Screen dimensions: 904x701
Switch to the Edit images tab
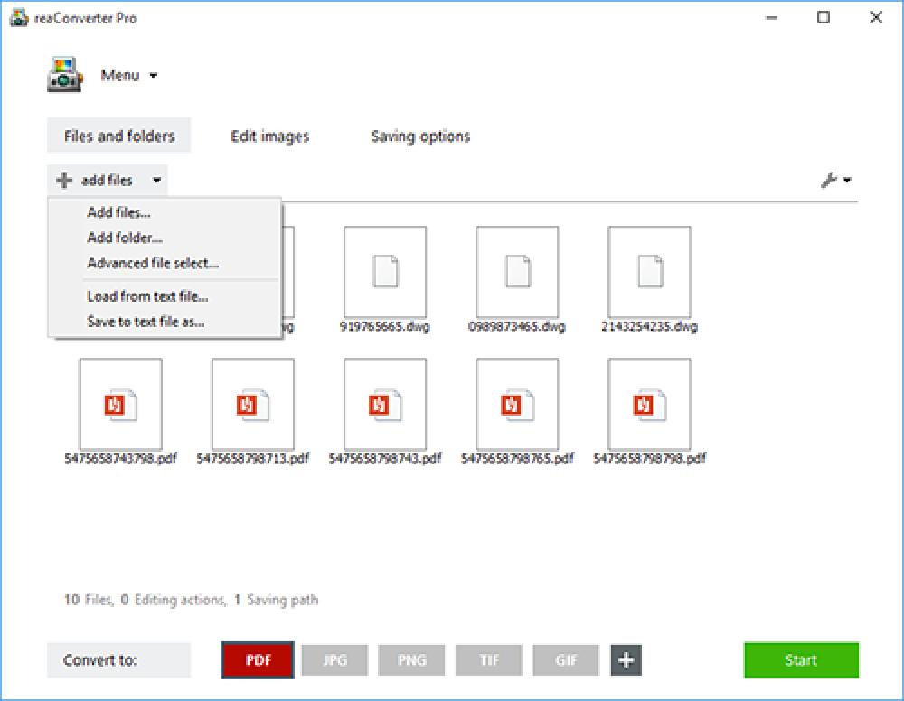[x=269, y=136]
